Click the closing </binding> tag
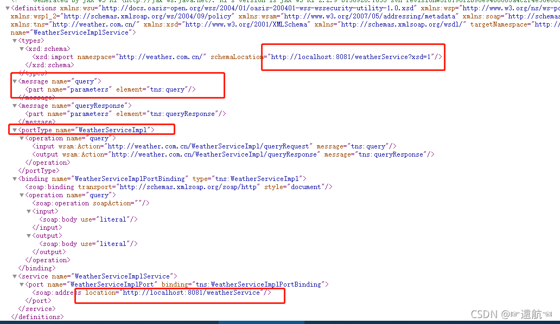 point(37,268)
